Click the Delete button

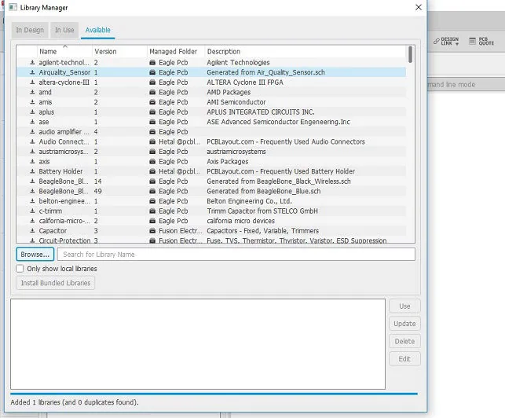coord(404,341)
